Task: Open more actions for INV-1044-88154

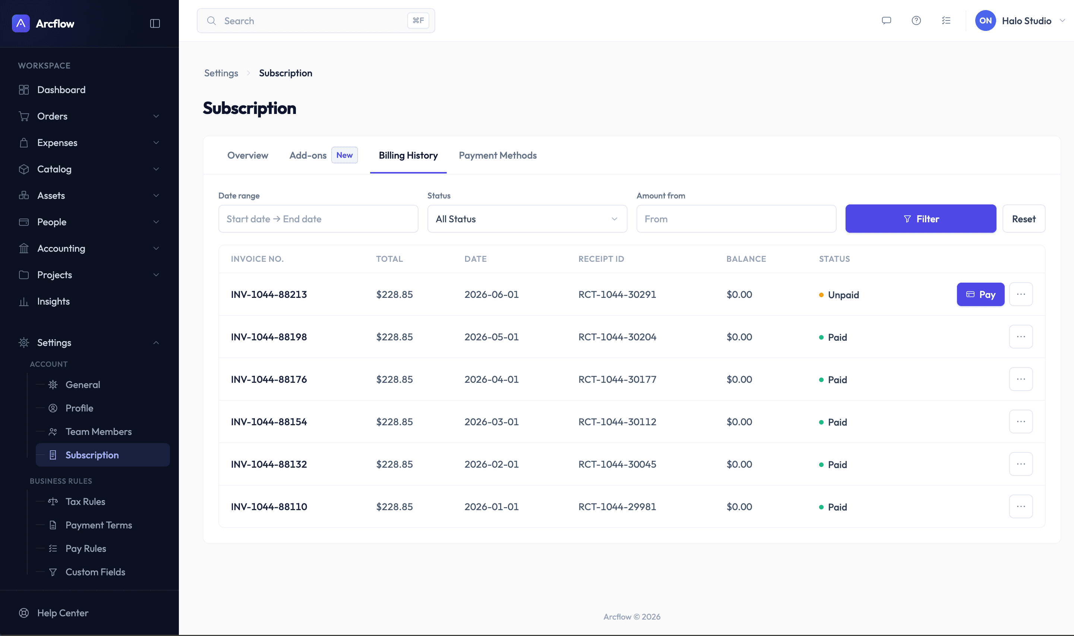Action: (x=1021, y=422)
